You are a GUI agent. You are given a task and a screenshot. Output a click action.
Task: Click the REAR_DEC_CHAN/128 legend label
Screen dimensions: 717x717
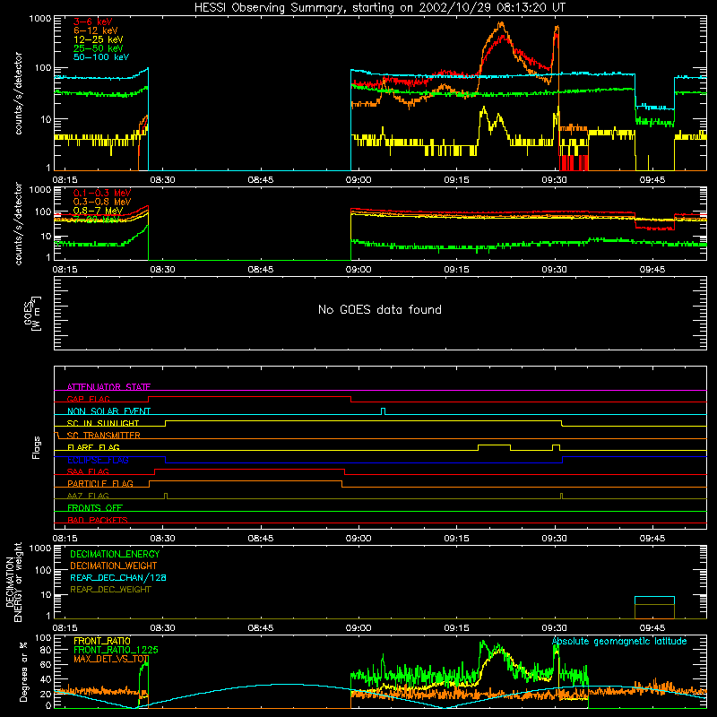118,577
